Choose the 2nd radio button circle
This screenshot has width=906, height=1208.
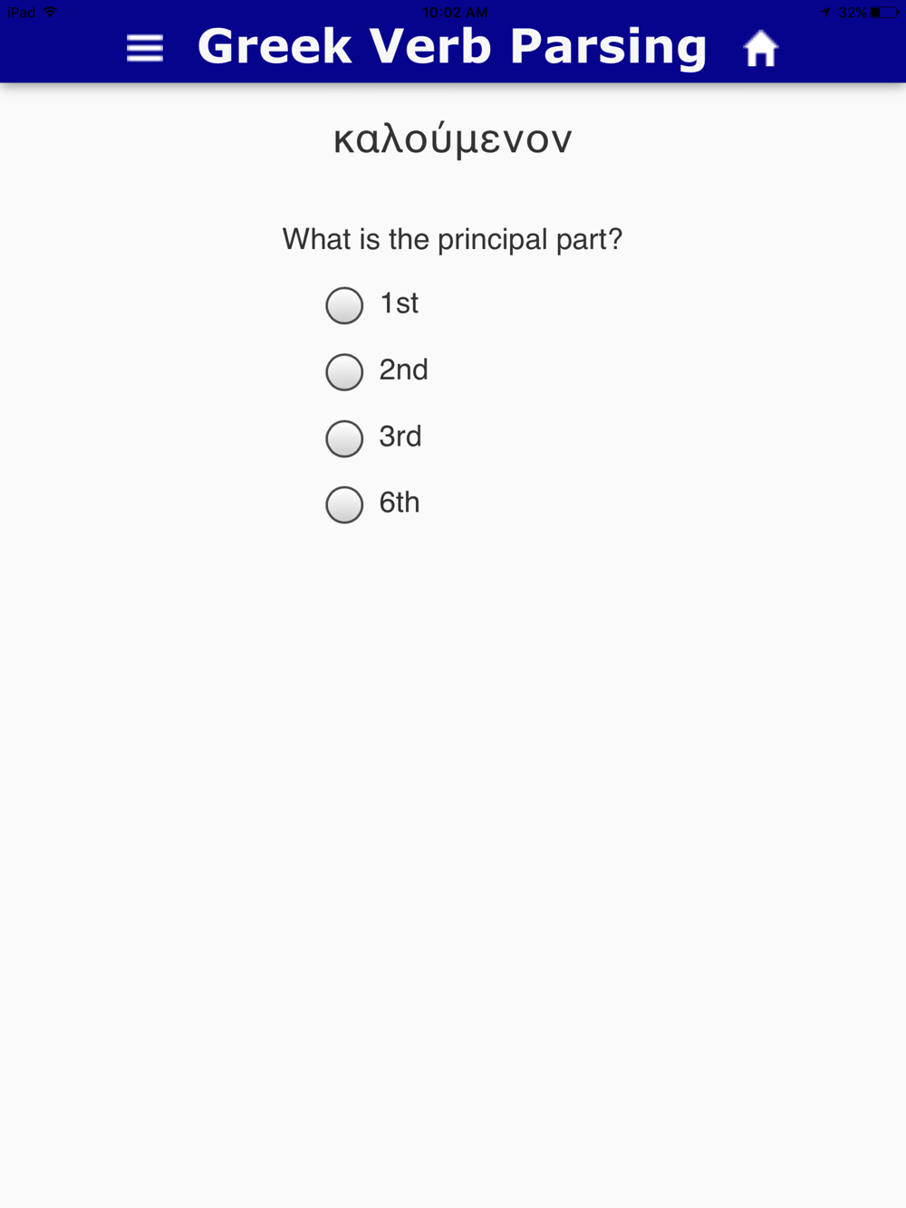point(344,371)
